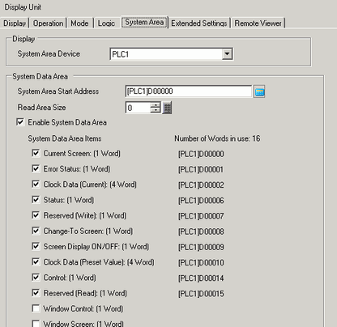337x327 pixels.
Task: Switch to the Display tab
Action: (15, 23)
